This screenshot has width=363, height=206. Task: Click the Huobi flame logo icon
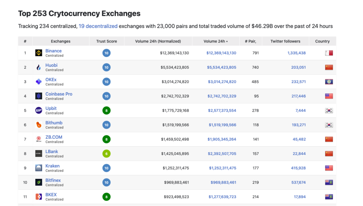(x=39, y=67)
